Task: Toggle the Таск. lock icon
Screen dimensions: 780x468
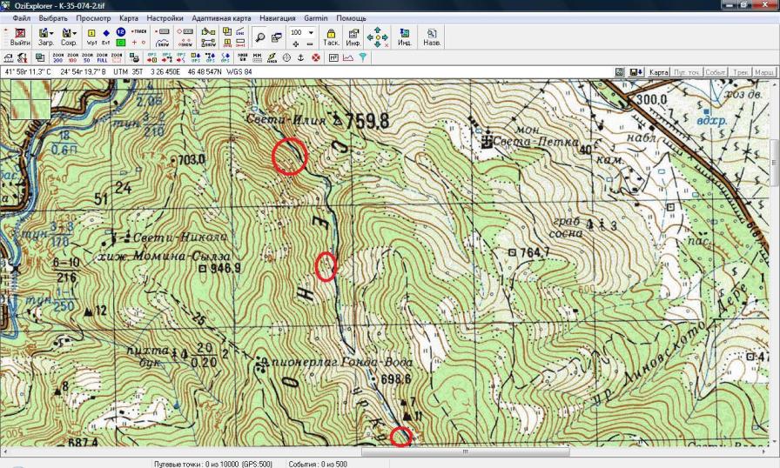Action: click(331, 37)
